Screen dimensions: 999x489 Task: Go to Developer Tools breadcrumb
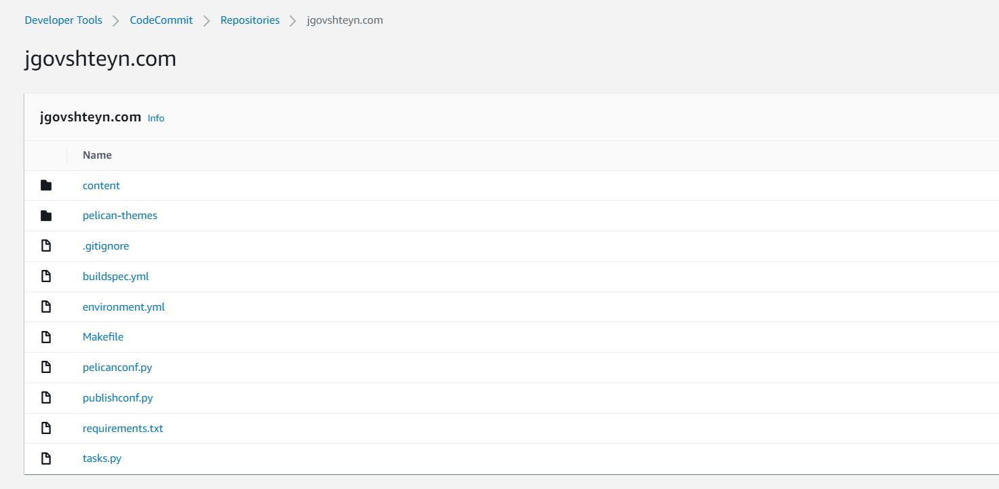[63, 20]
